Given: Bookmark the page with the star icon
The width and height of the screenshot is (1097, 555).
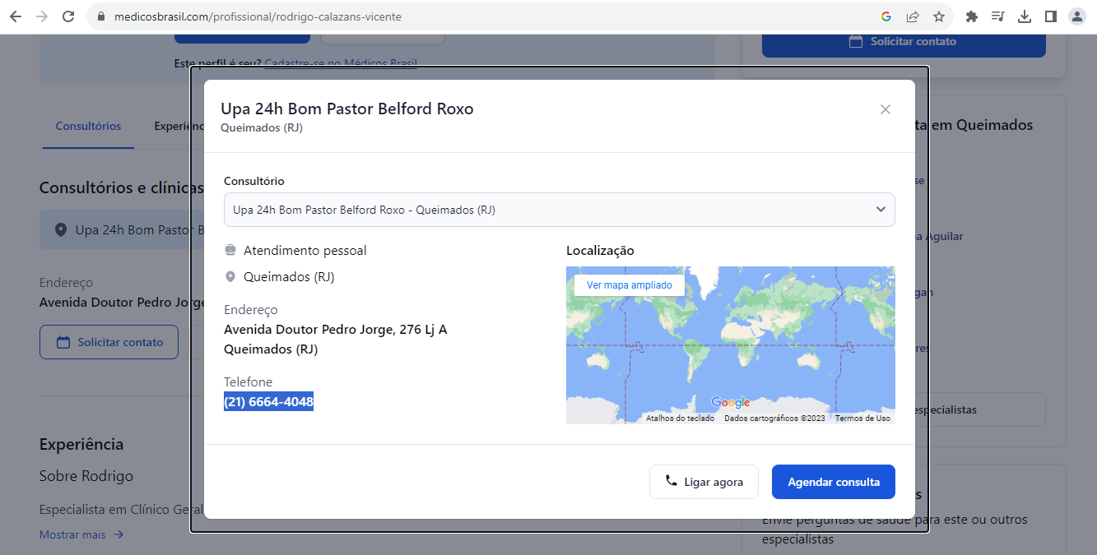Looking at the screenshot, I should 939,16.
